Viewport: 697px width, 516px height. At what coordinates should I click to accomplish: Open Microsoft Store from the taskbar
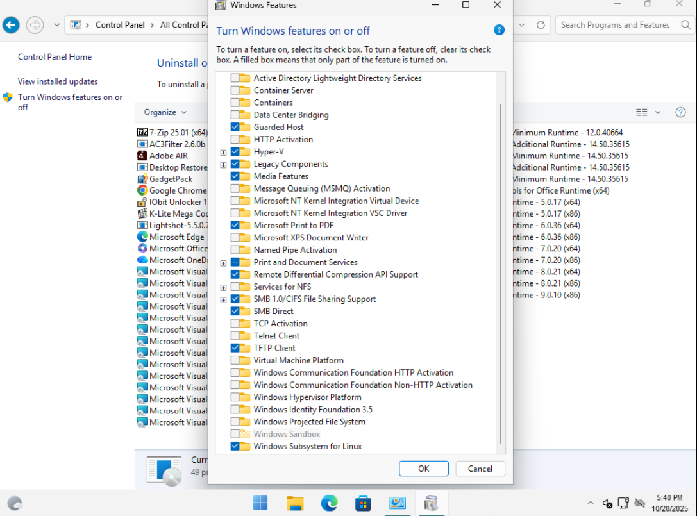pos(363,503)
